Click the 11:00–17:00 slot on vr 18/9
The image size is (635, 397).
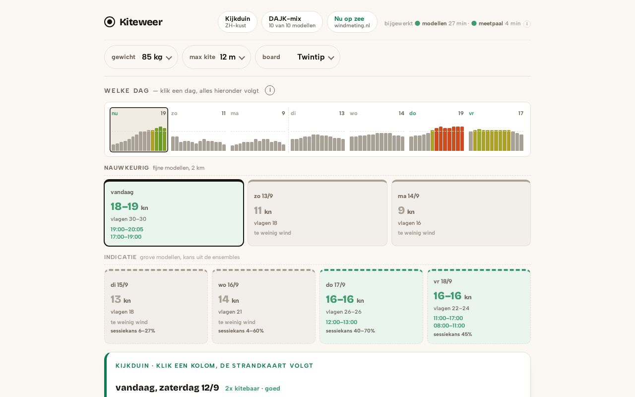coord(448,318)
